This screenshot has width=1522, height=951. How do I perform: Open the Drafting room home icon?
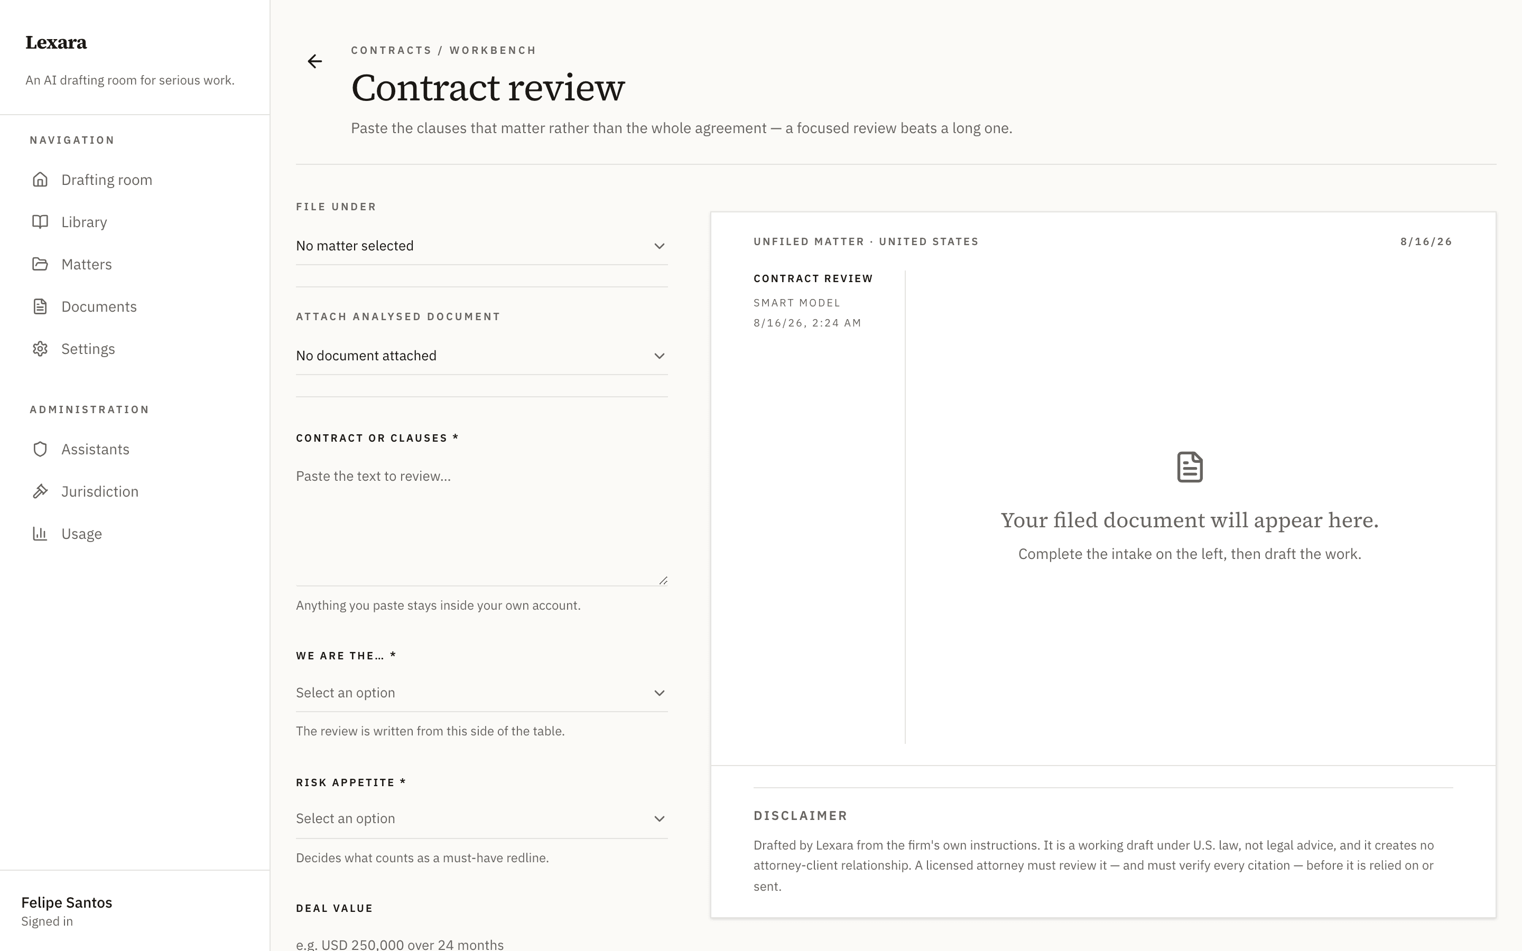pos(40,180)
